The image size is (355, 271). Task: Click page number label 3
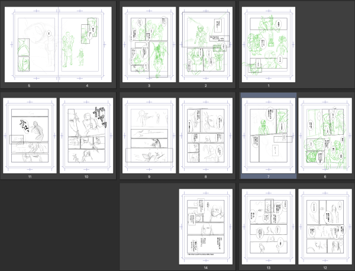[149, 86]
